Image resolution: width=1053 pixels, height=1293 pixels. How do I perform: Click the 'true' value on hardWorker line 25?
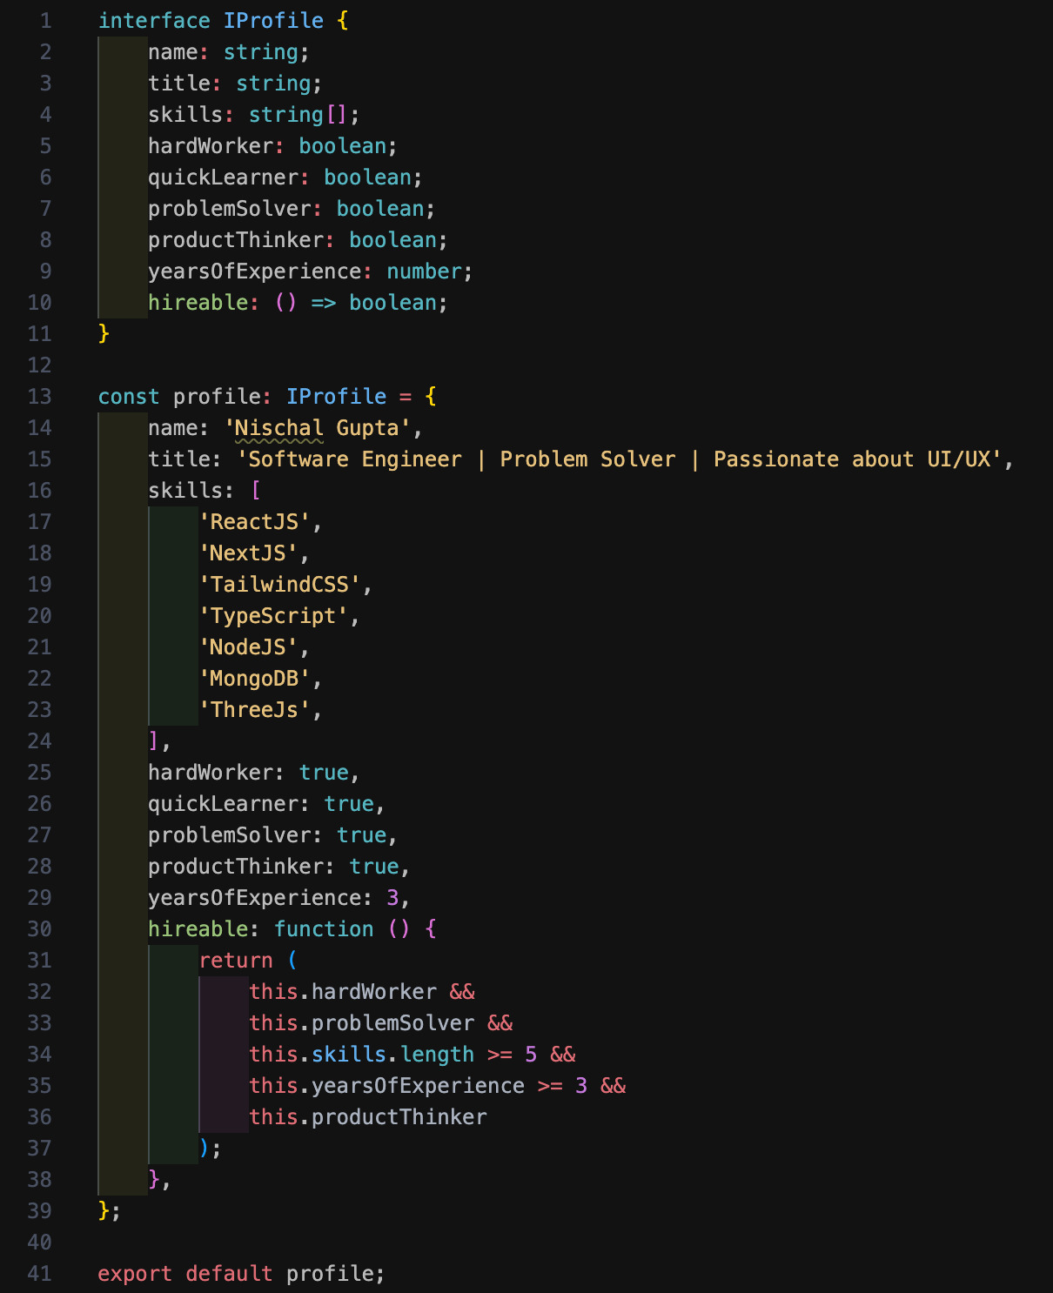[324, 773]
